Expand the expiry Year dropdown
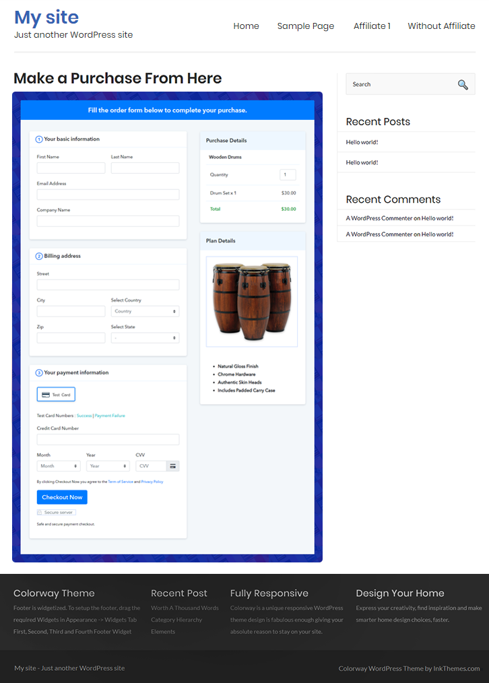This screenshot has width=489, height=683. point(108,466)
